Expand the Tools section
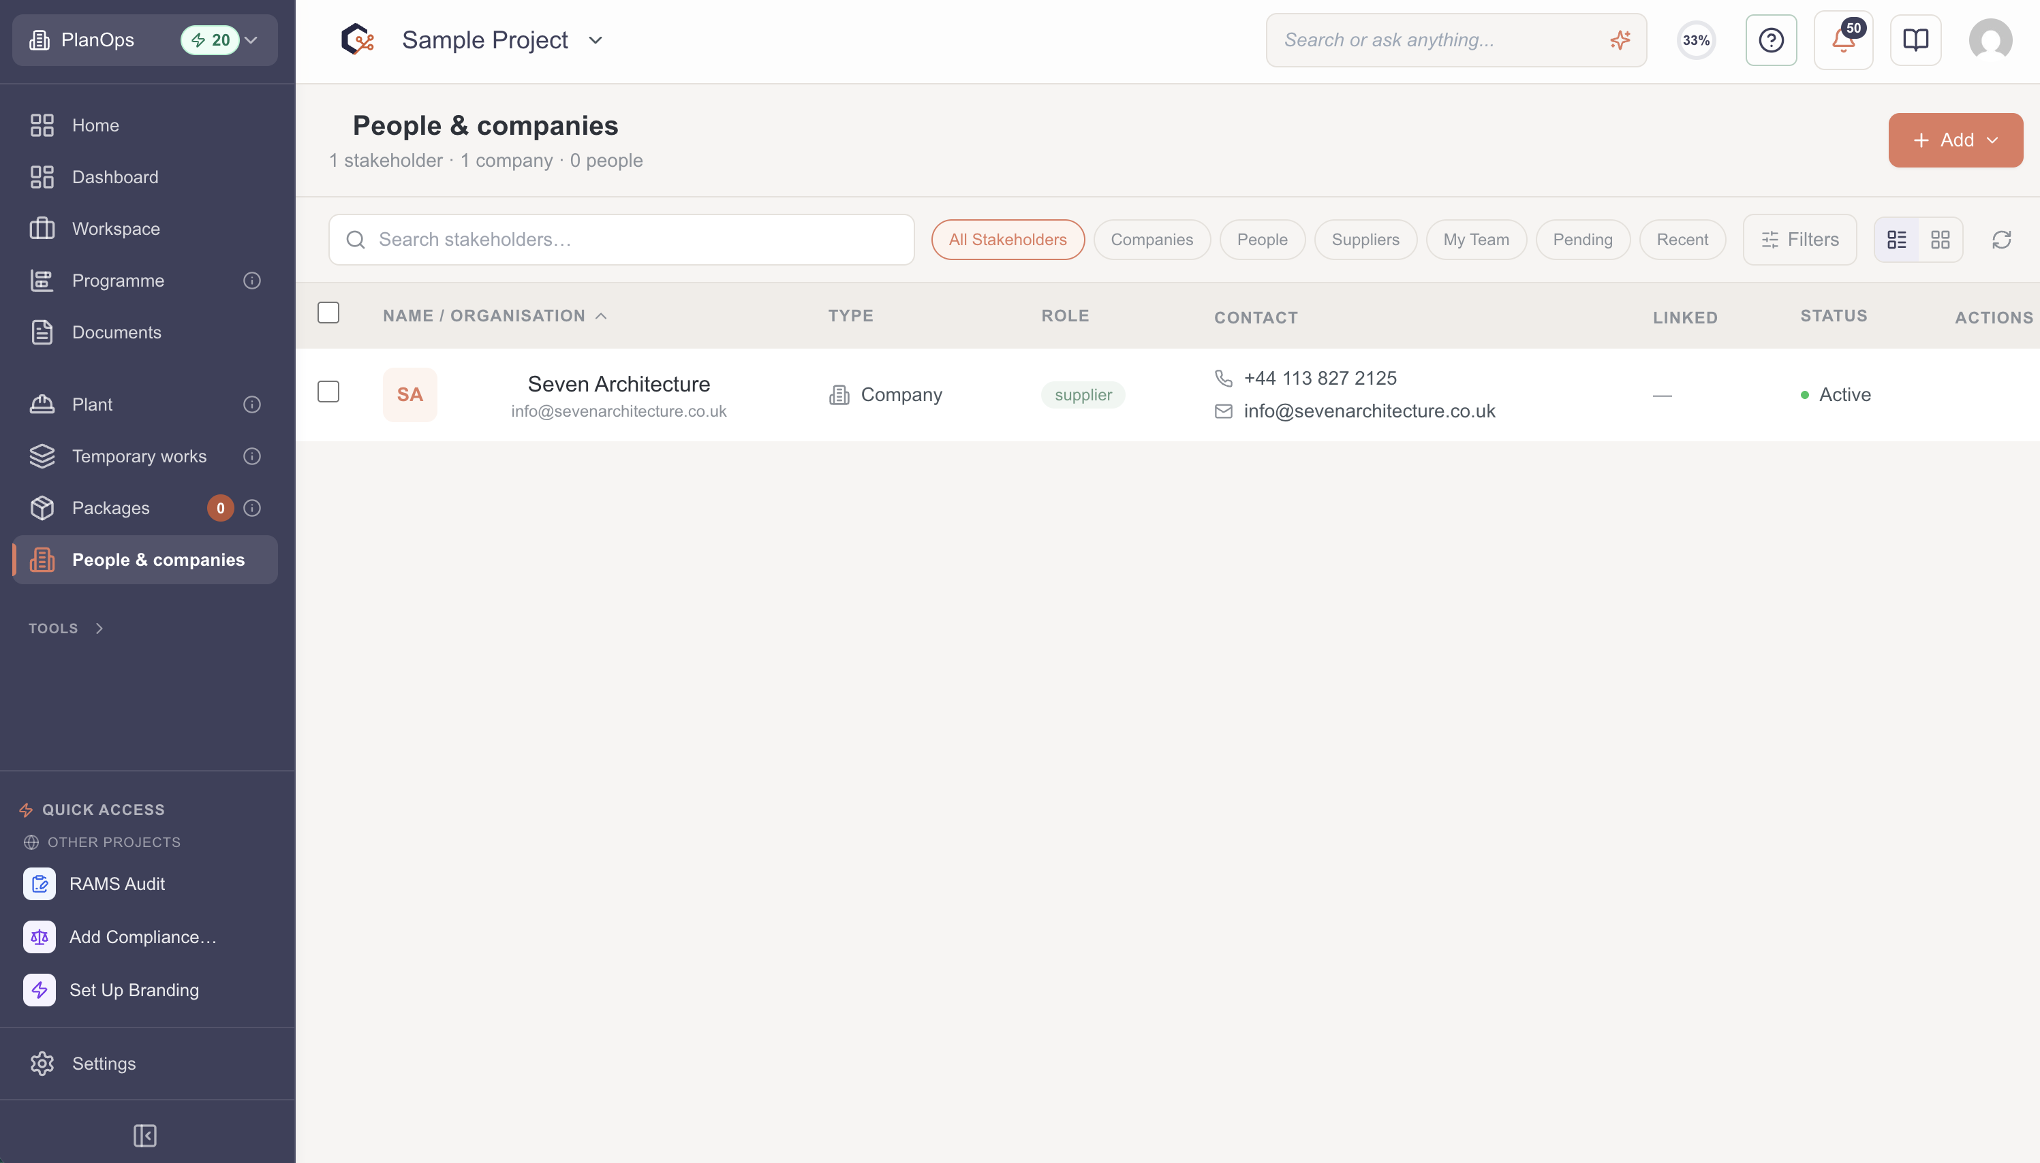The width and height of the screenshot is (2040, 1163). pyautogui.click(x=66, y=628)
